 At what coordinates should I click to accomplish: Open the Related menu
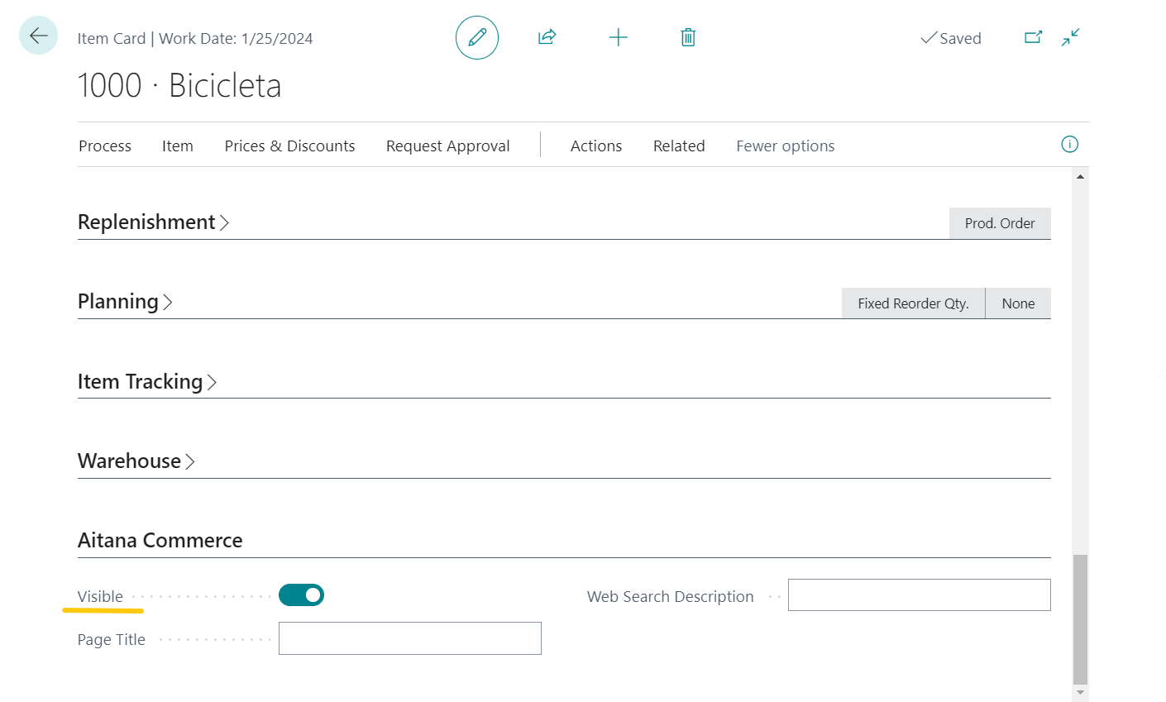click(x=679, y=146)
